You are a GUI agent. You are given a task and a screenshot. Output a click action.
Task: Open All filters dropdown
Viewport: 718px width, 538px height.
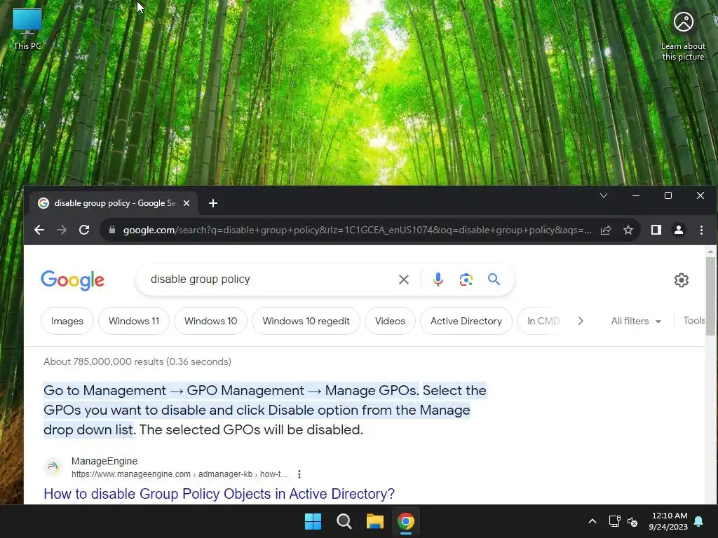point(636,321)
